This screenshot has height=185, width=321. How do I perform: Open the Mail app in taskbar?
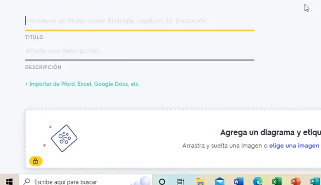coord(220,181)
